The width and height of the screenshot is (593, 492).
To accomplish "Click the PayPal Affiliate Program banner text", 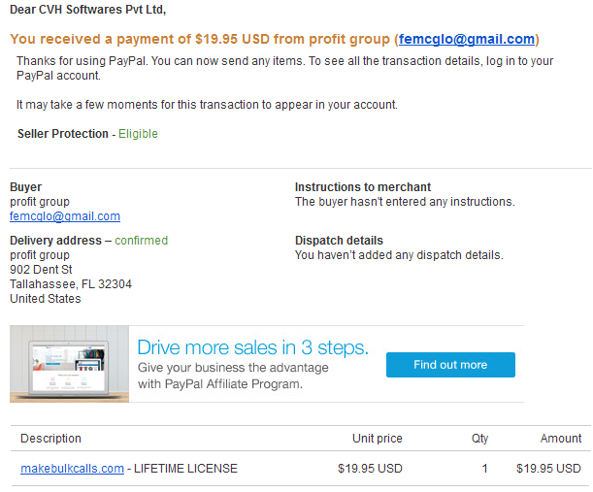I will [x=220, y=384].
